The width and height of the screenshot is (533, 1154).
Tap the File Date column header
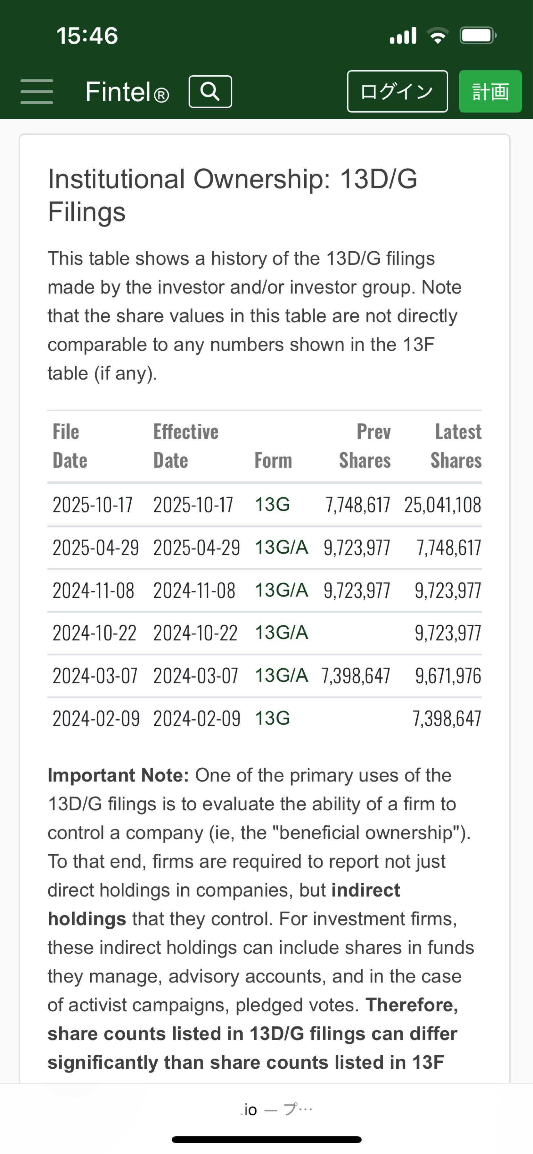70,446
